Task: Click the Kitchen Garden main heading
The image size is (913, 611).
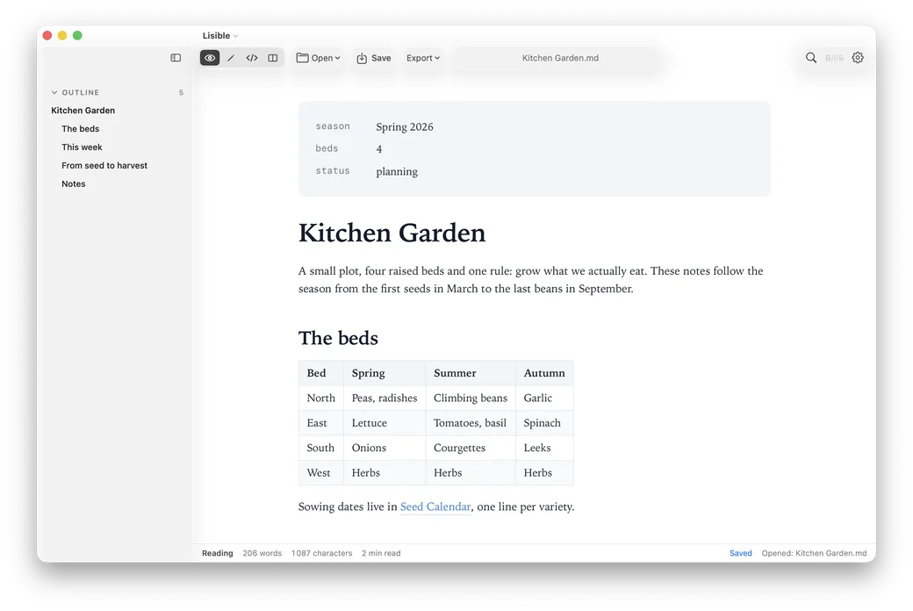Action: [x=392, y=233]
